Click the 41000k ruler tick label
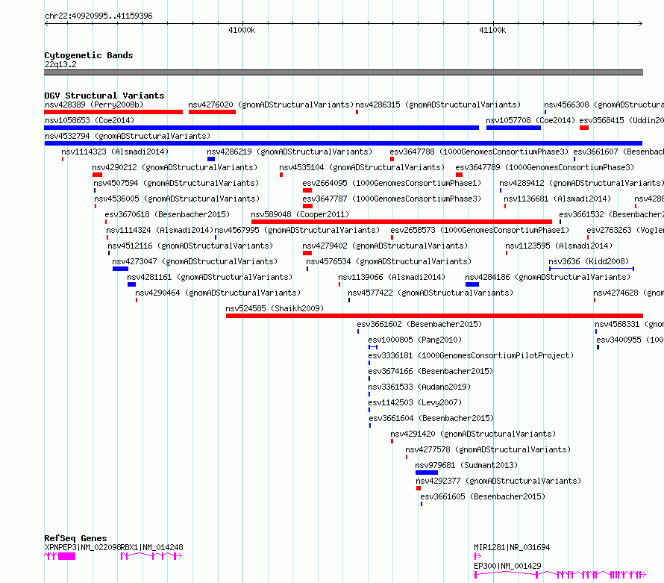Image resolution: width=664 pixels, height=583 pixels. click(x=242, y=30)
